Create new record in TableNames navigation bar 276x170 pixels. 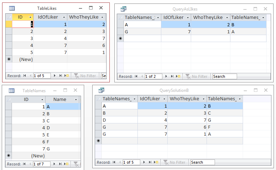(x=66, y=164)
